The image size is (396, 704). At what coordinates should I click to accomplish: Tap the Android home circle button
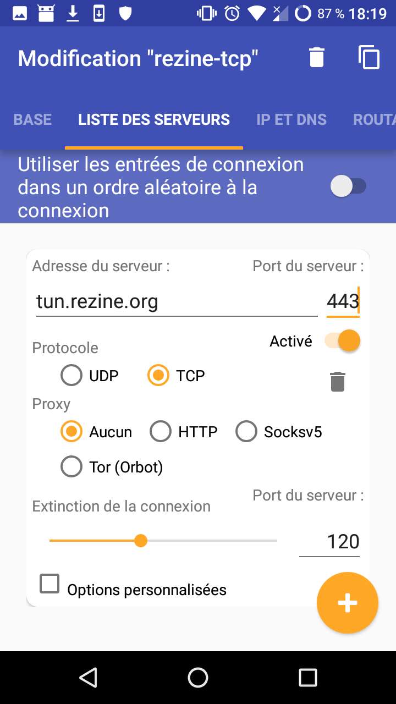[198, 678]
